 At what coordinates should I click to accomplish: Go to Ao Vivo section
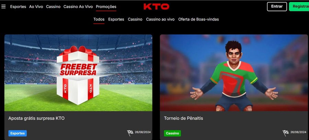[36, 7]
